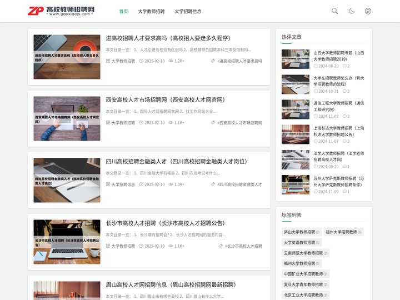Click category 大学教师招聘 under 长沙市 article
The image size is (400, 300).
(123, 246)
